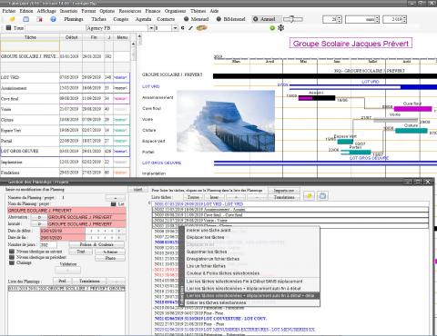
Task: Click the Importer button in planning manager
Action: pos(284,191)
